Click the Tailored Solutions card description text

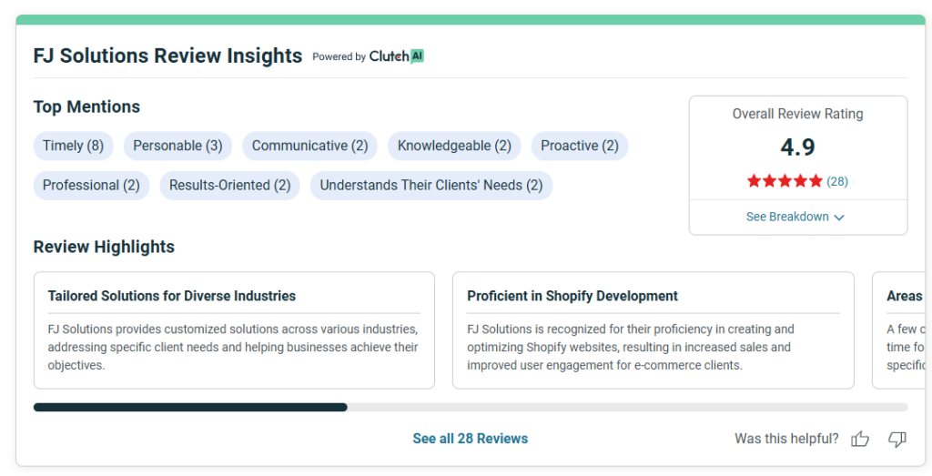pos(233,347)
